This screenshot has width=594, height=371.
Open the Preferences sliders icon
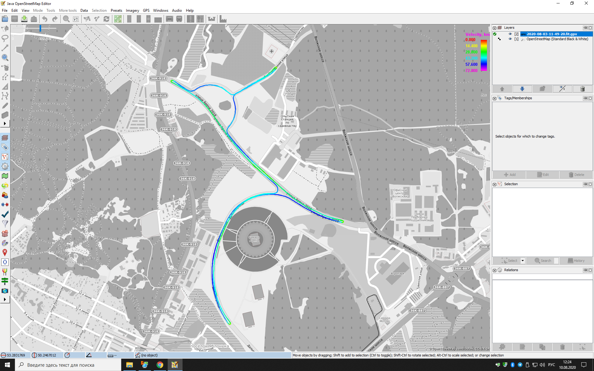point(76,19)
